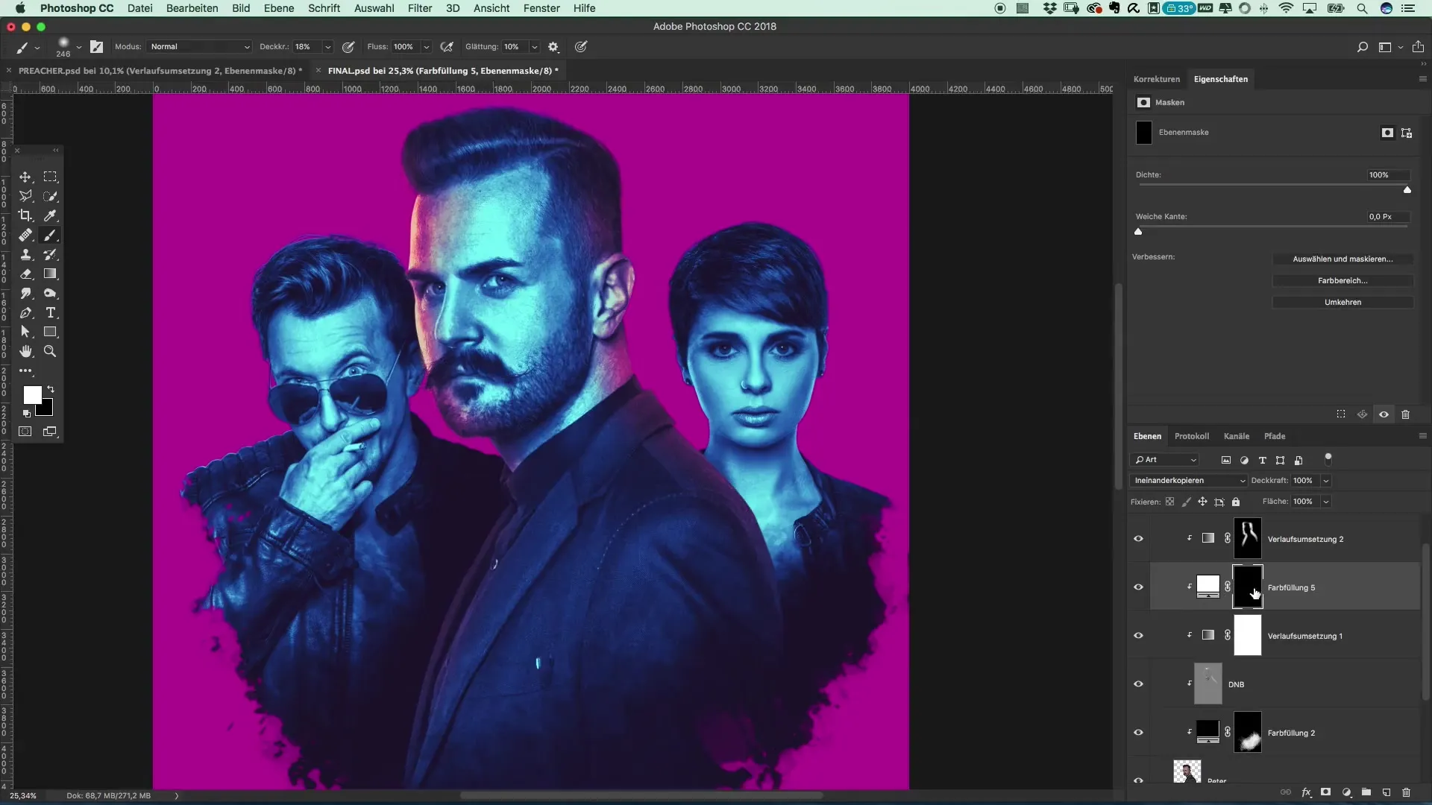Switch to the Kanäle tab
The image size is (1432, 805).
tap(1237, 436)
